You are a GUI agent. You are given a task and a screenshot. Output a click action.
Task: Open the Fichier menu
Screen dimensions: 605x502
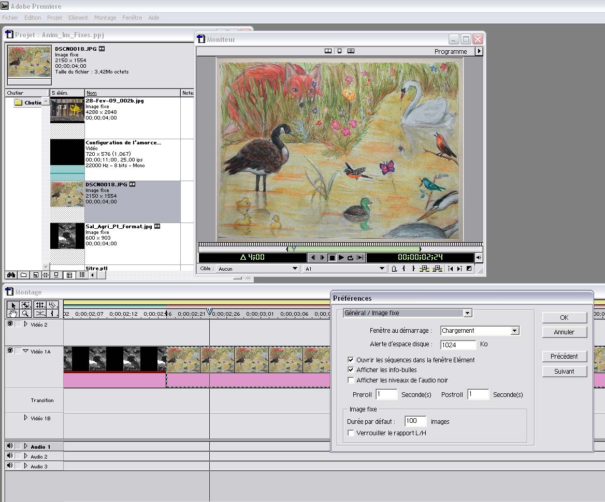click(x=10, y=18)
